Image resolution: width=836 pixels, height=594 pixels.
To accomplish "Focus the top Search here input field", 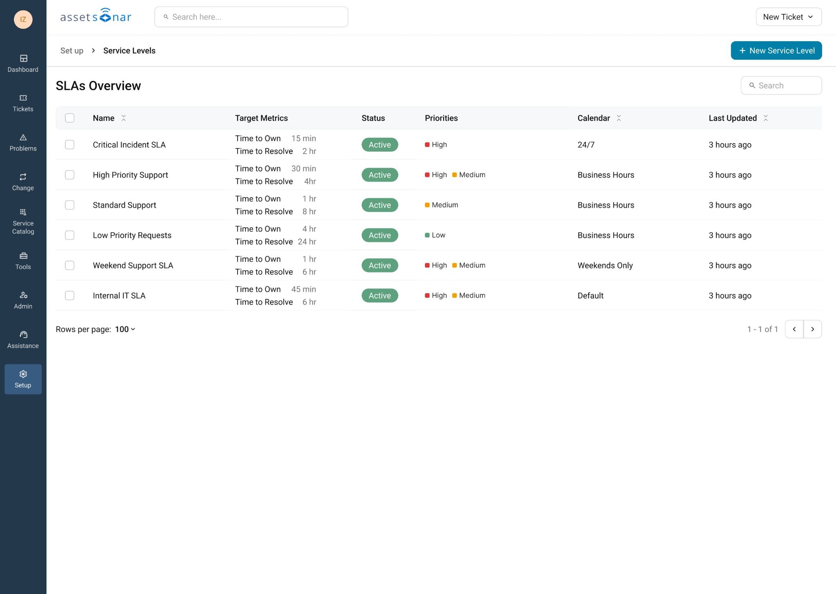I will (x=251, y=17).
